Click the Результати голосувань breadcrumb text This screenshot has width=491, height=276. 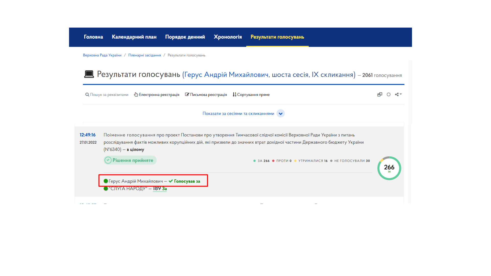coord(186,55)
